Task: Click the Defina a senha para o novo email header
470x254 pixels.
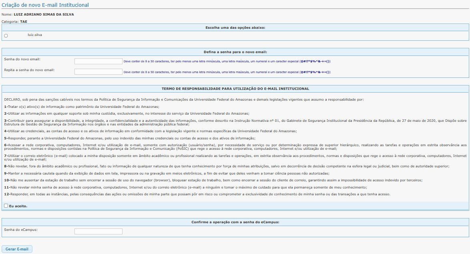Action: [x=235, y=52]
